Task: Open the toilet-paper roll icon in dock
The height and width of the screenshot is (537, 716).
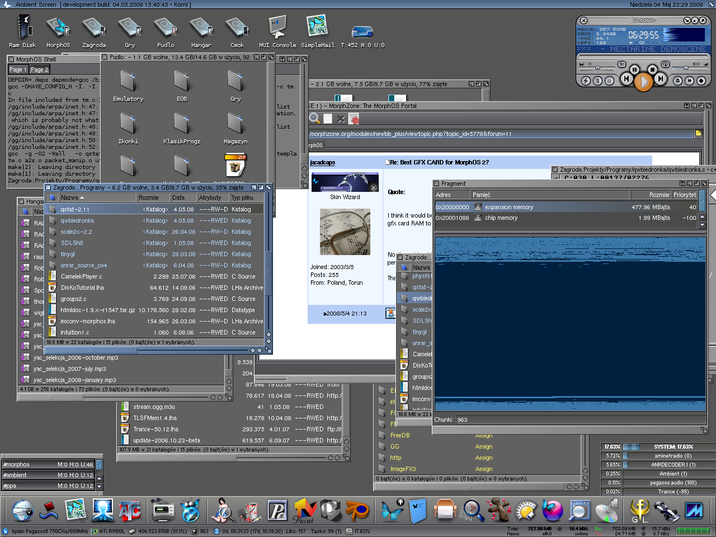Action: [445, 510]
